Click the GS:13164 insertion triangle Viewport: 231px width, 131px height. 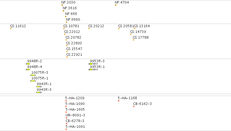135,29
